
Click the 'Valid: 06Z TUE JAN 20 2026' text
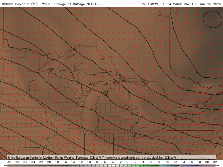click(197, 4)
